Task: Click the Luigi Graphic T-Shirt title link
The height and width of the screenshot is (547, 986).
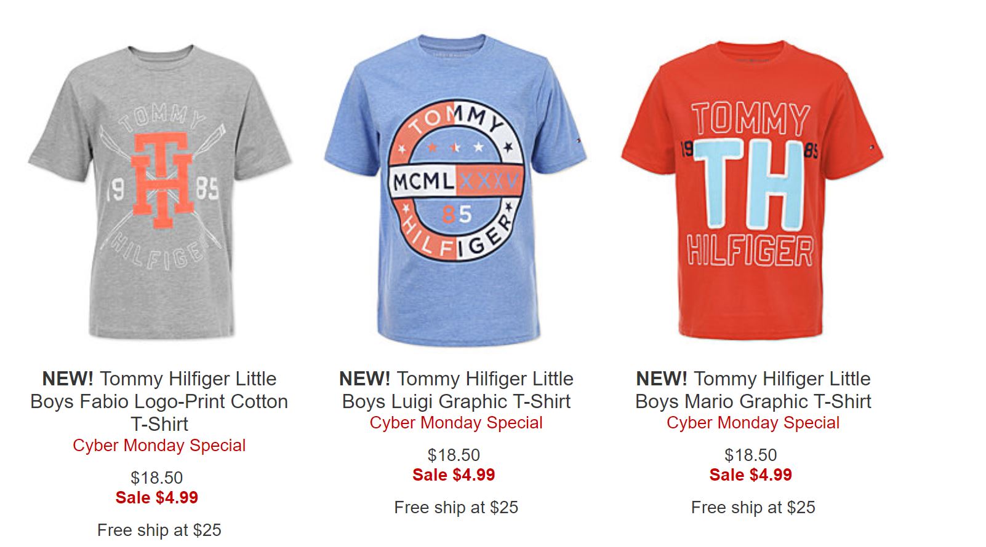Action: (x=456, y=390)
